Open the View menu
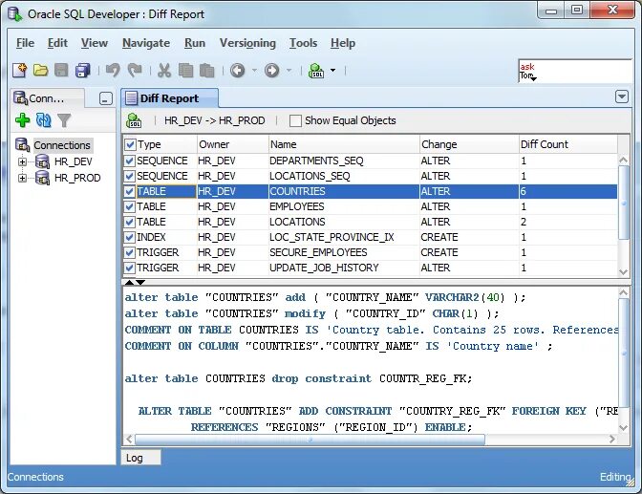 point(95,43)
